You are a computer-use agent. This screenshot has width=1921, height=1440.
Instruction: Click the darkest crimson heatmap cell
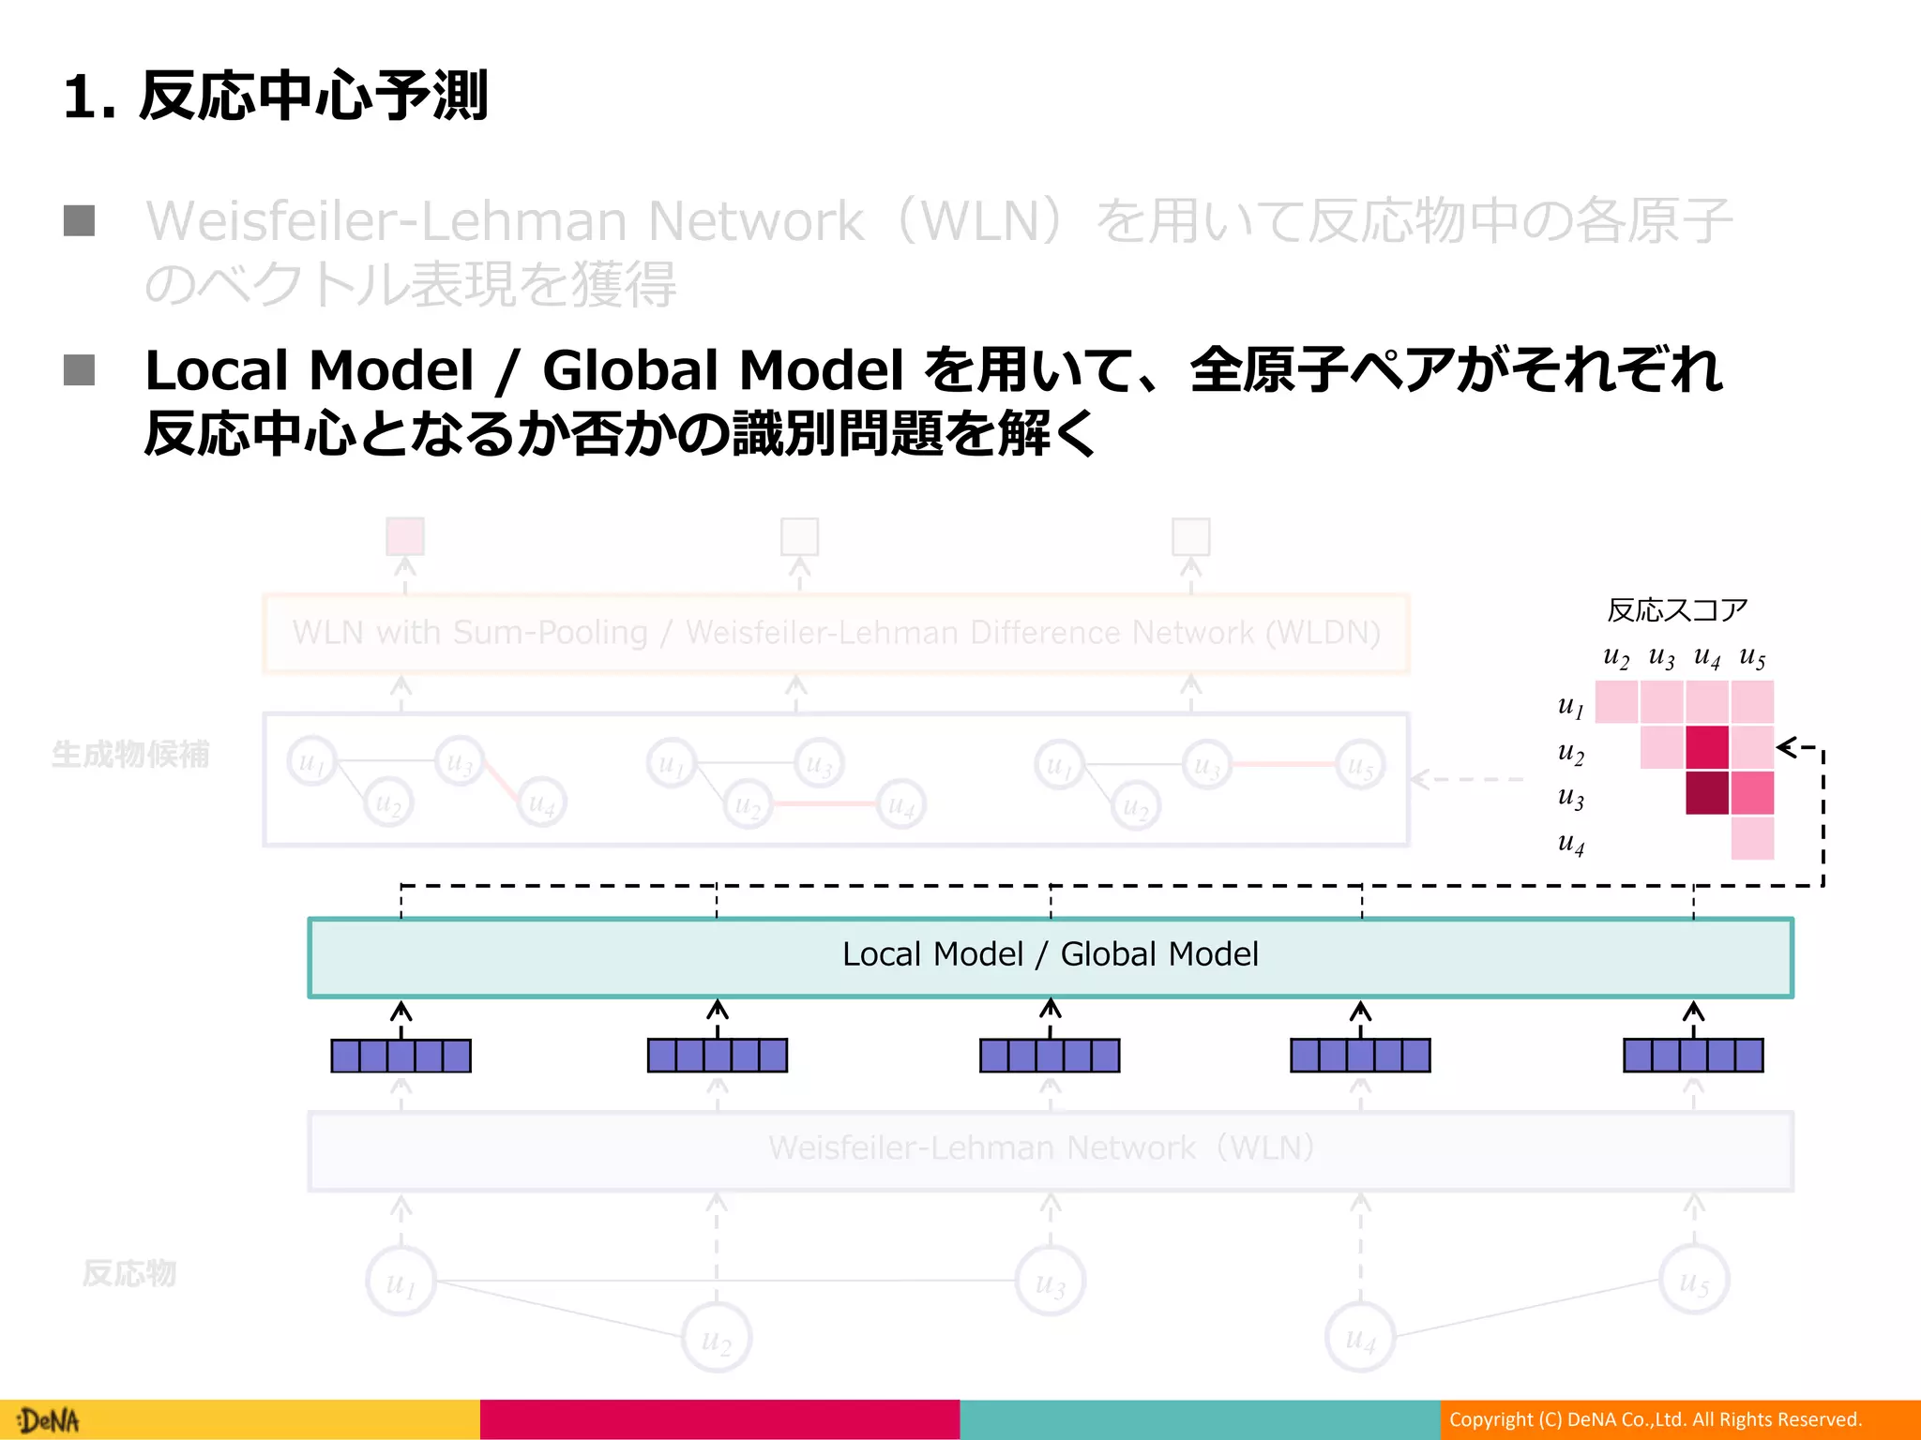1706,793
